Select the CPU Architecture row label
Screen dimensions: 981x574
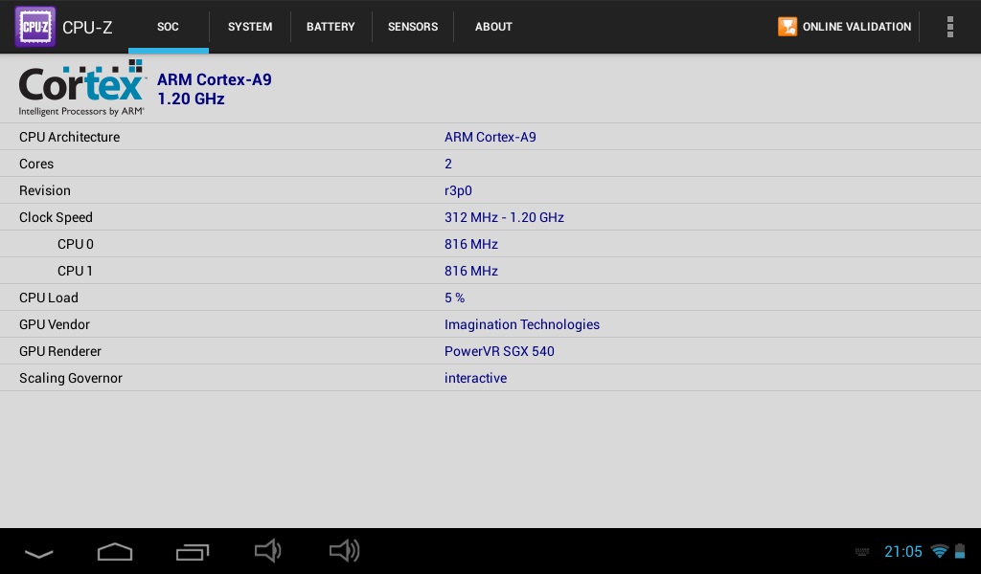coord(69,137)
